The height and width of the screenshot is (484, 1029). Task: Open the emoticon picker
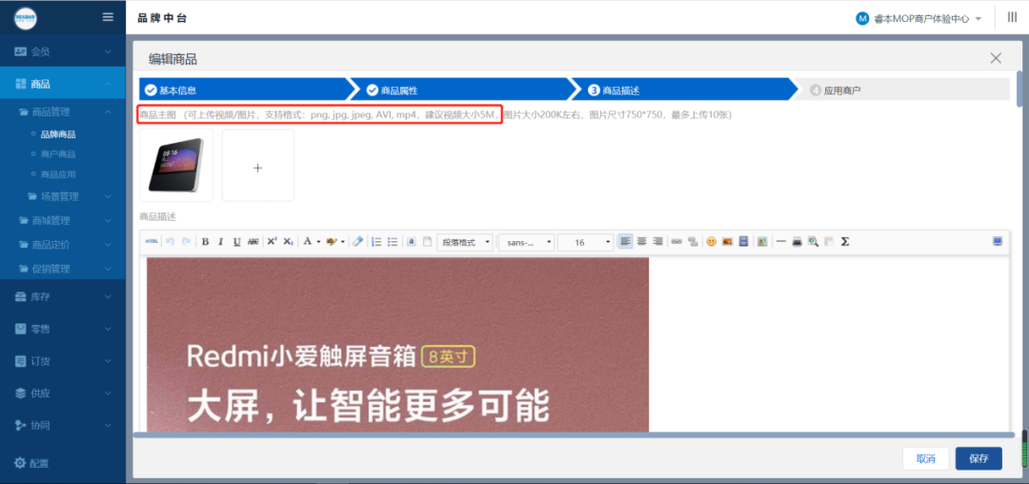pyautogui.click(x=712, y=241)
